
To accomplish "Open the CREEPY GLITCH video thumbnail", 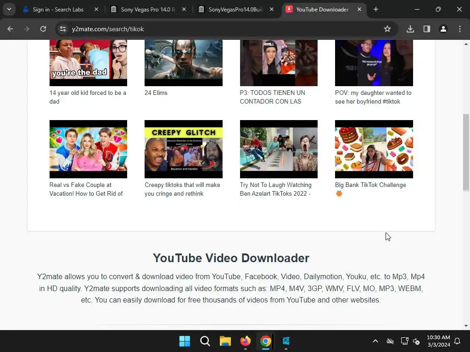I will (x=184, y=149).
